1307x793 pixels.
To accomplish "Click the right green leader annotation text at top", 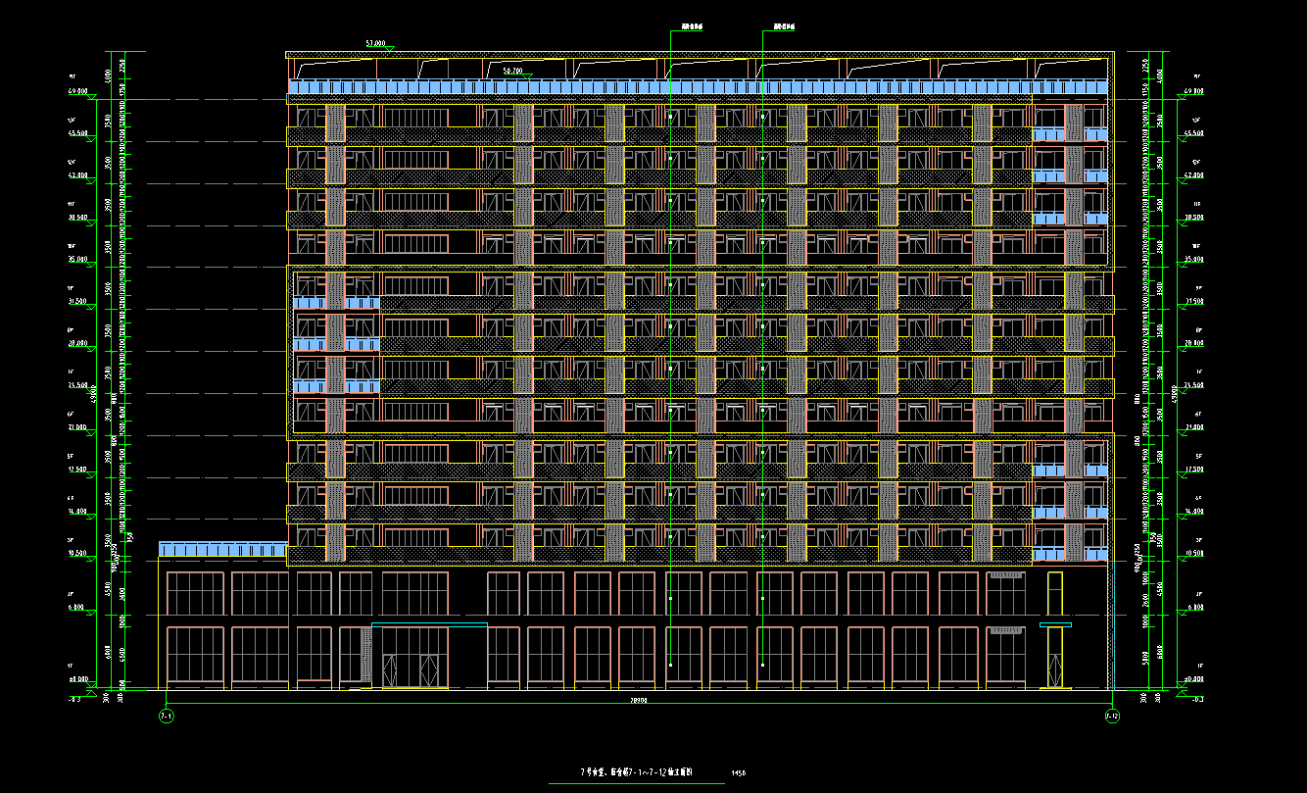I will [783, 25].
